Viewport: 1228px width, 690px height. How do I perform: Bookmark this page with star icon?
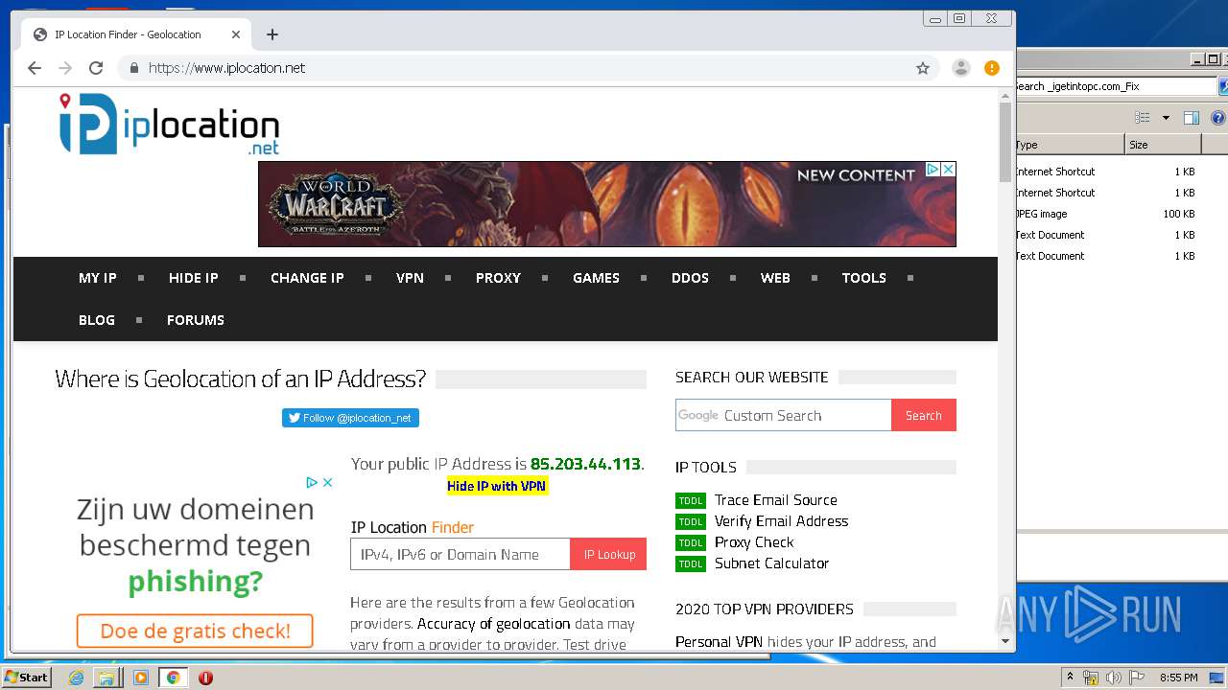[x=923, y=68]
